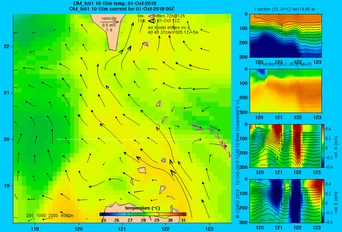The width and height of the screenshot is (342, 232).
Task: Click latitude label 19 on main map axis
Action: 6,186
